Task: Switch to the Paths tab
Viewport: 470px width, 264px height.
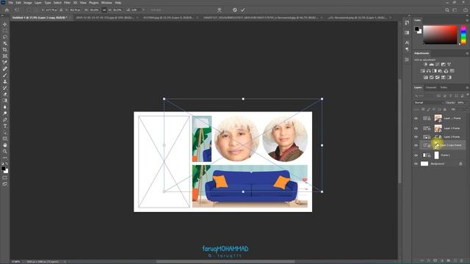Action: click(x=444, y=87)
